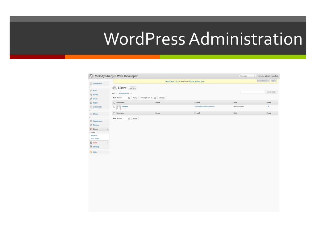Click the admin profile link in the header
The height and width of the screenshot is (237, 316).
267,76
